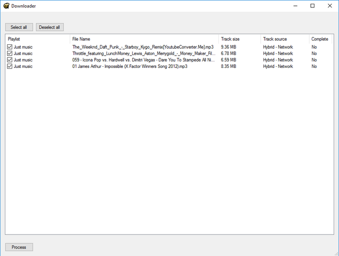Maximize the Downloader window
The image size is (339, 256).
click(x=312, y=6)
